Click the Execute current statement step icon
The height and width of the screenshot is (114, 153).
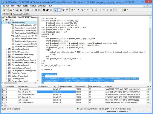point(82,10)
